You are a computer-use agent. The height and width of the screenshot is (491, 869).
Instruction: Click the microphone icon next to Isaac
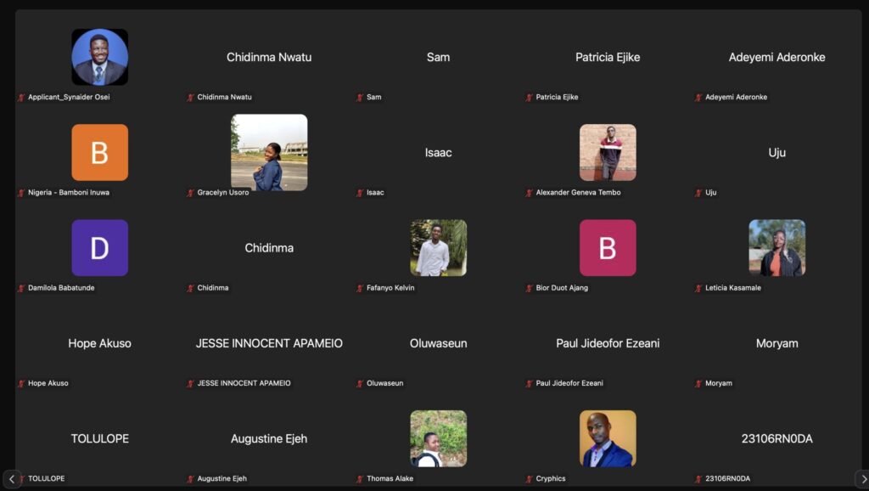358,192
